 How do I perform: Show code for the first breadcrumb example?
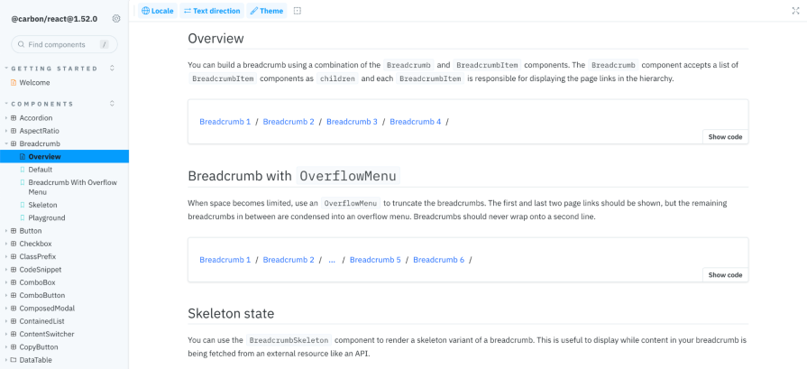[725, 137]
